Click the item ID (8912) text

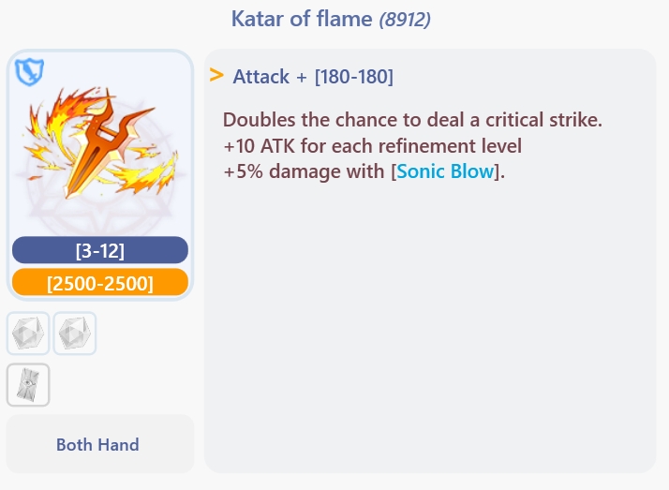(405, 20)
